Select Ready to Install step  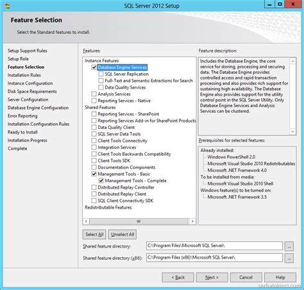coord(22,132)
